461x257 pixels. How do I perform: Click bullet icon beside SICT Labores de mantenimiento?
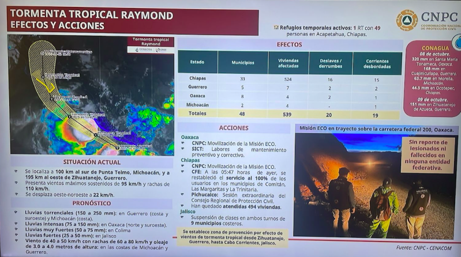pos(182,149)
